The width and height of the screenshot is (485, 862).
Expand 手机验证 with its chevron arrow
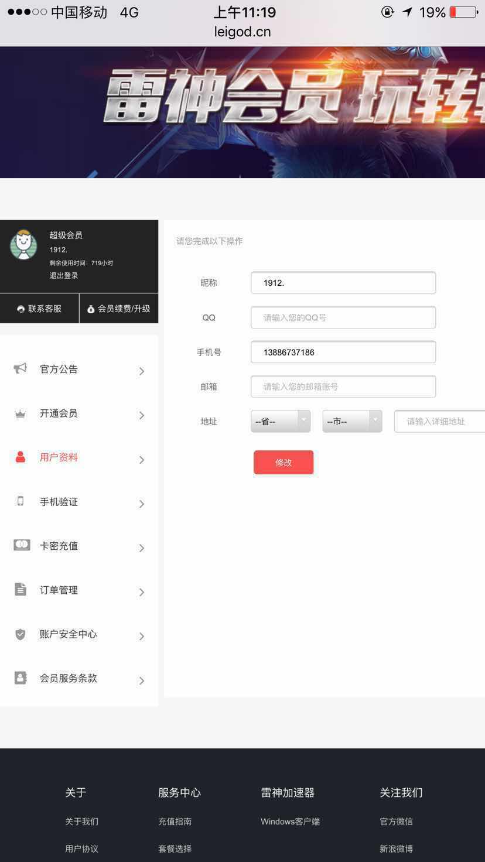pos(142,504)
